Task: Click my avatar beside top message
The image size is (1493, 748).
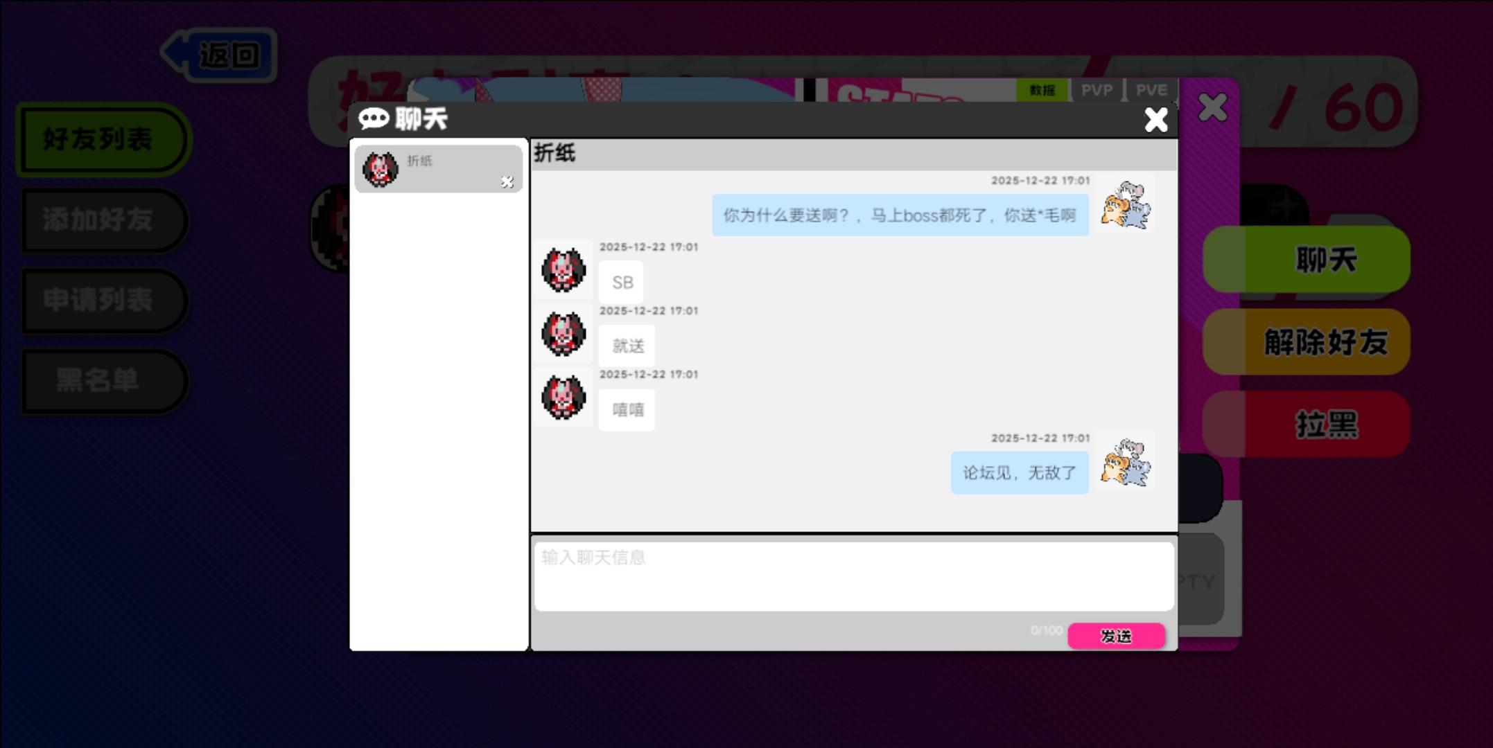Action: pos(1126,205)
